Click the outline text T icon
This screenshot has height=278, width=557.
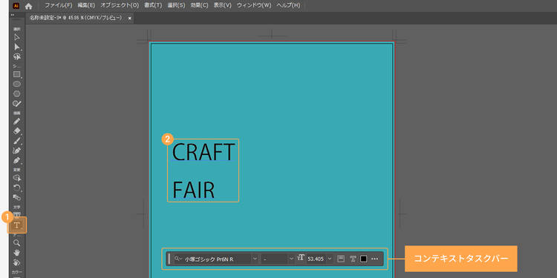point(353,259)
